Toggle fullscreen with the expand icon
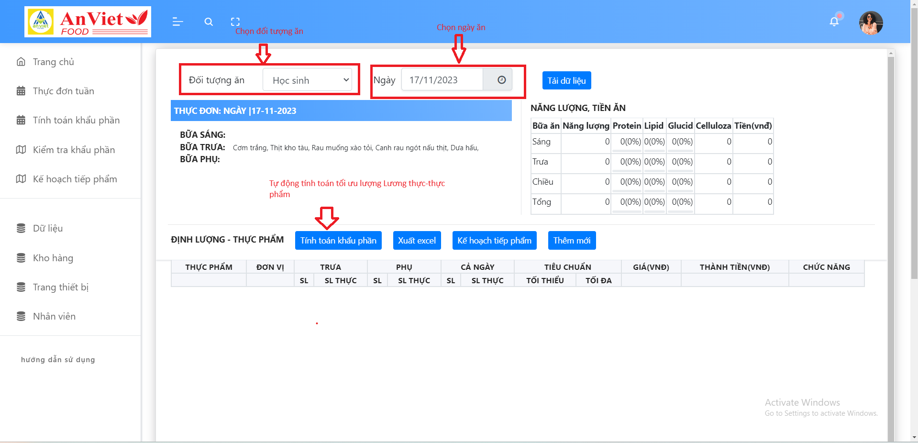918x443 pixels. click(x=235, y=21)
